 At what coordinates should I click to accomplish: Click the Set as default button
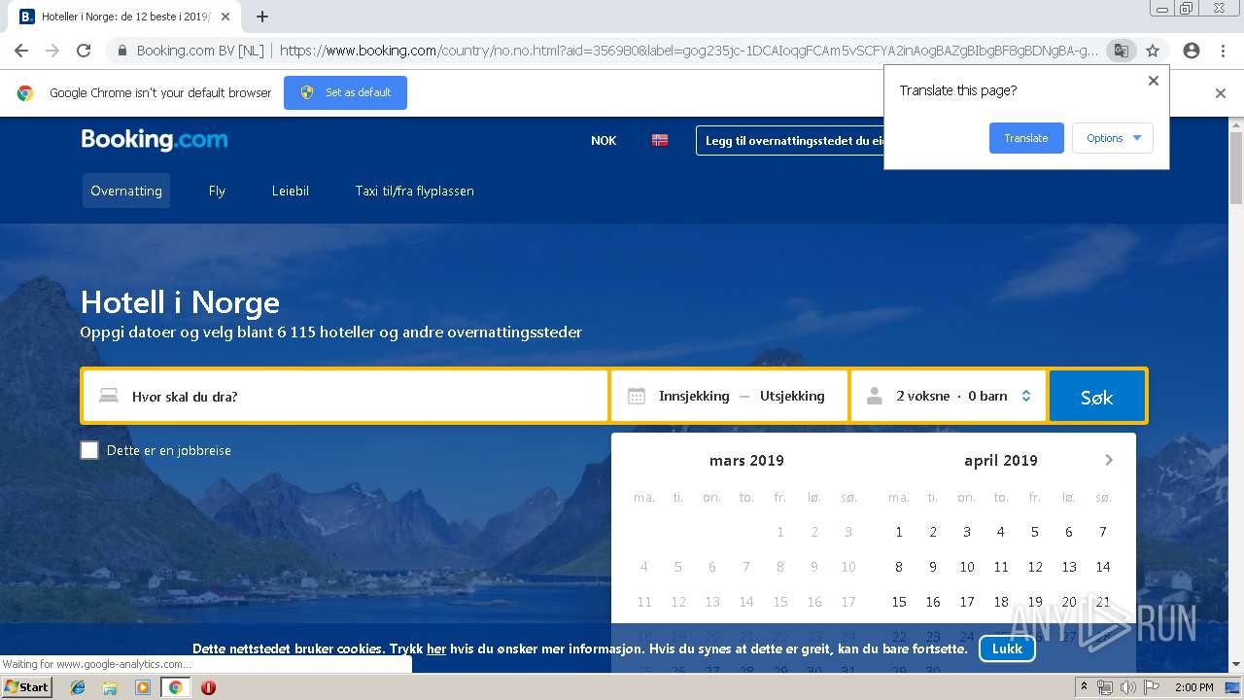pos(345,92)
